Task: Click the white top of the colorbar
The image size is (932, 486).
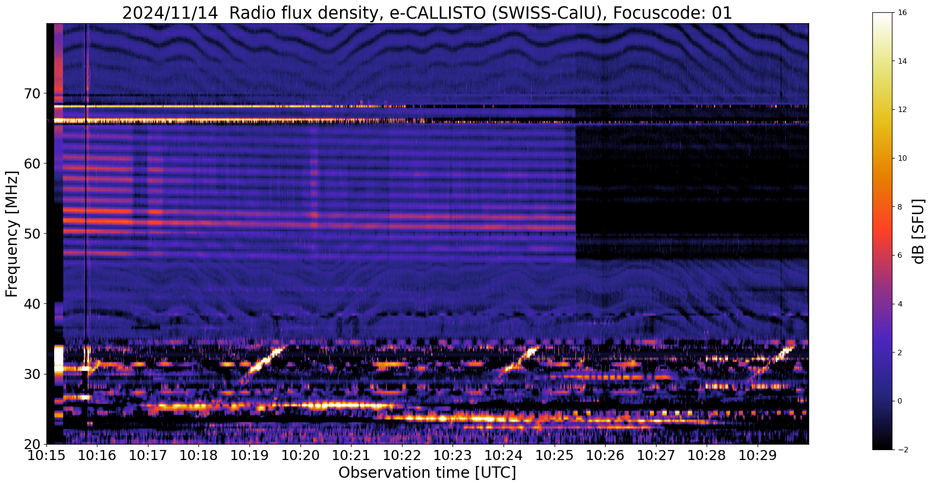Action: pos(883,17)
